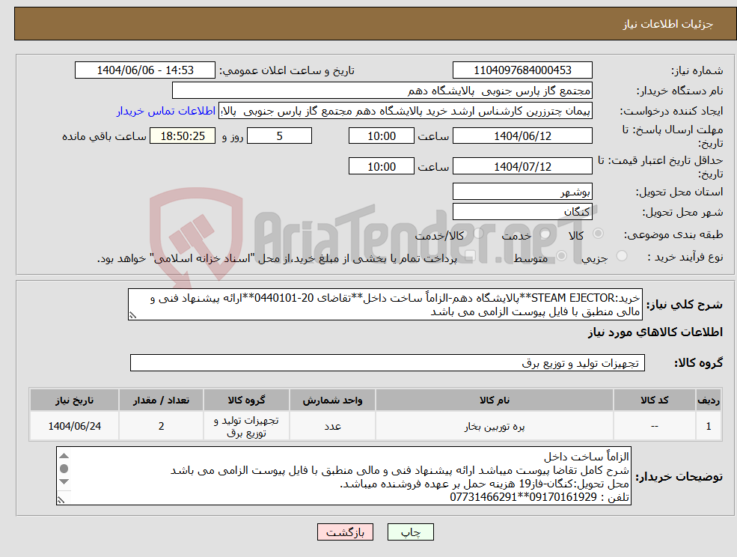The image size is (737, 557).
Task: Select the کالا radio button
Action: pos(599,233)
